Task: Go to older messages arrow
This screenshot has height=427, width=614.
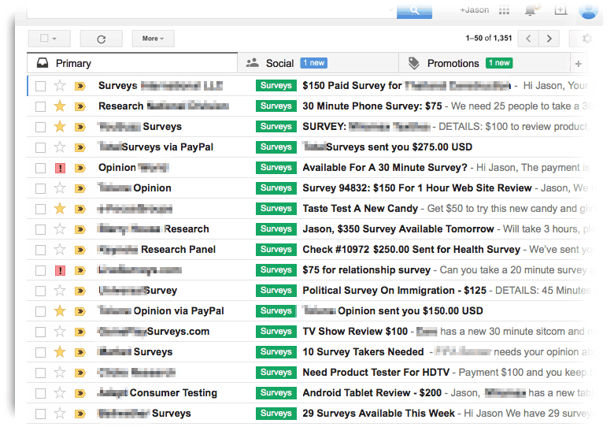Action: [549, 39]
